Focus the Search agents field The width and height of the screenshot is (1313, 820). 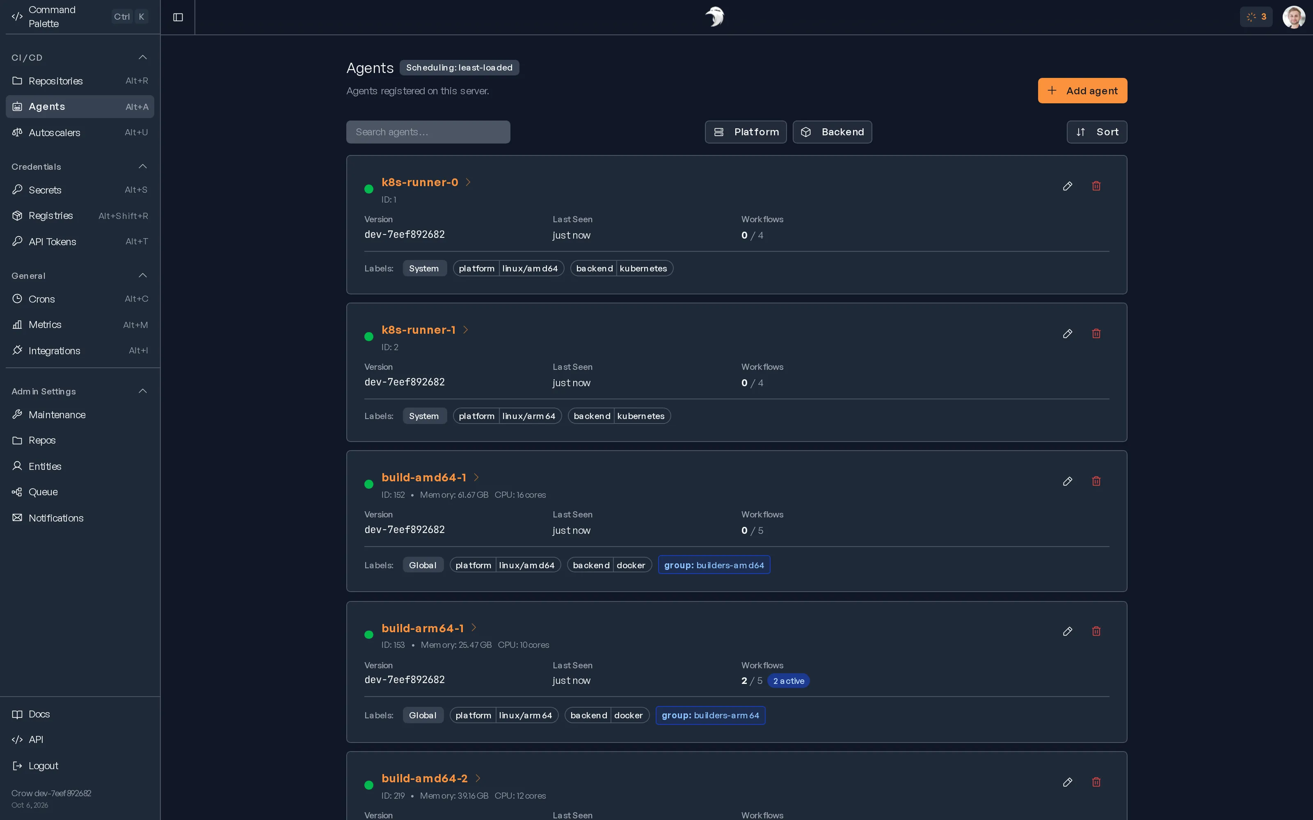428,132
